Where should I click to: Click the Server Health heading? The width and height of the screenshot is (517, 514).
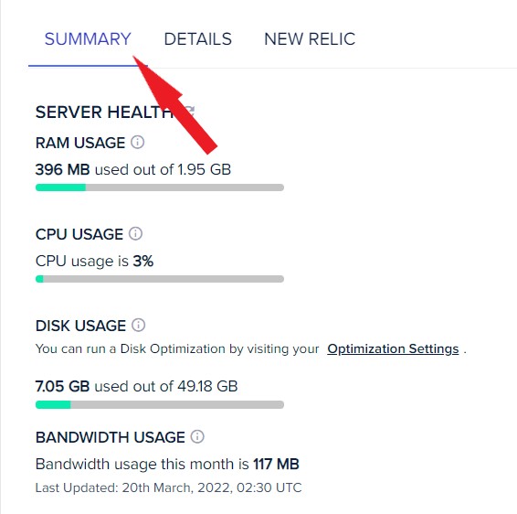(x=105, y=112)
